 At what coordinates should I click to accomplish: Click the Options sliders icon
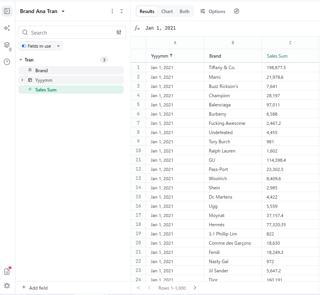202,11
